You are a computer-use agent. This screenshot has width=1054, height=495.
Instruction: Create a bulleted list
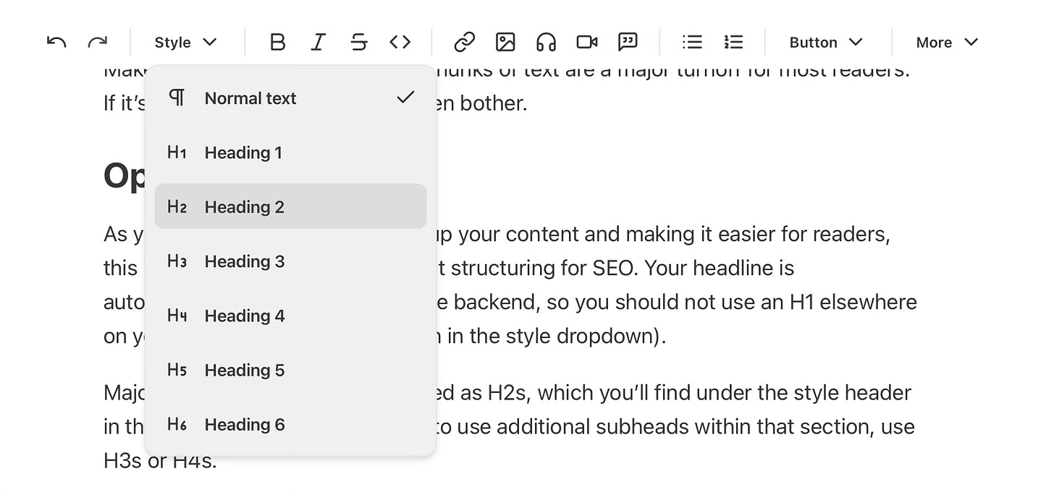click(x=692, y=42)
